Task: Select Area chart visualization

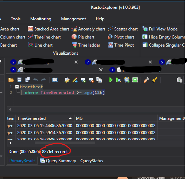Action: (x=10, y=29)
